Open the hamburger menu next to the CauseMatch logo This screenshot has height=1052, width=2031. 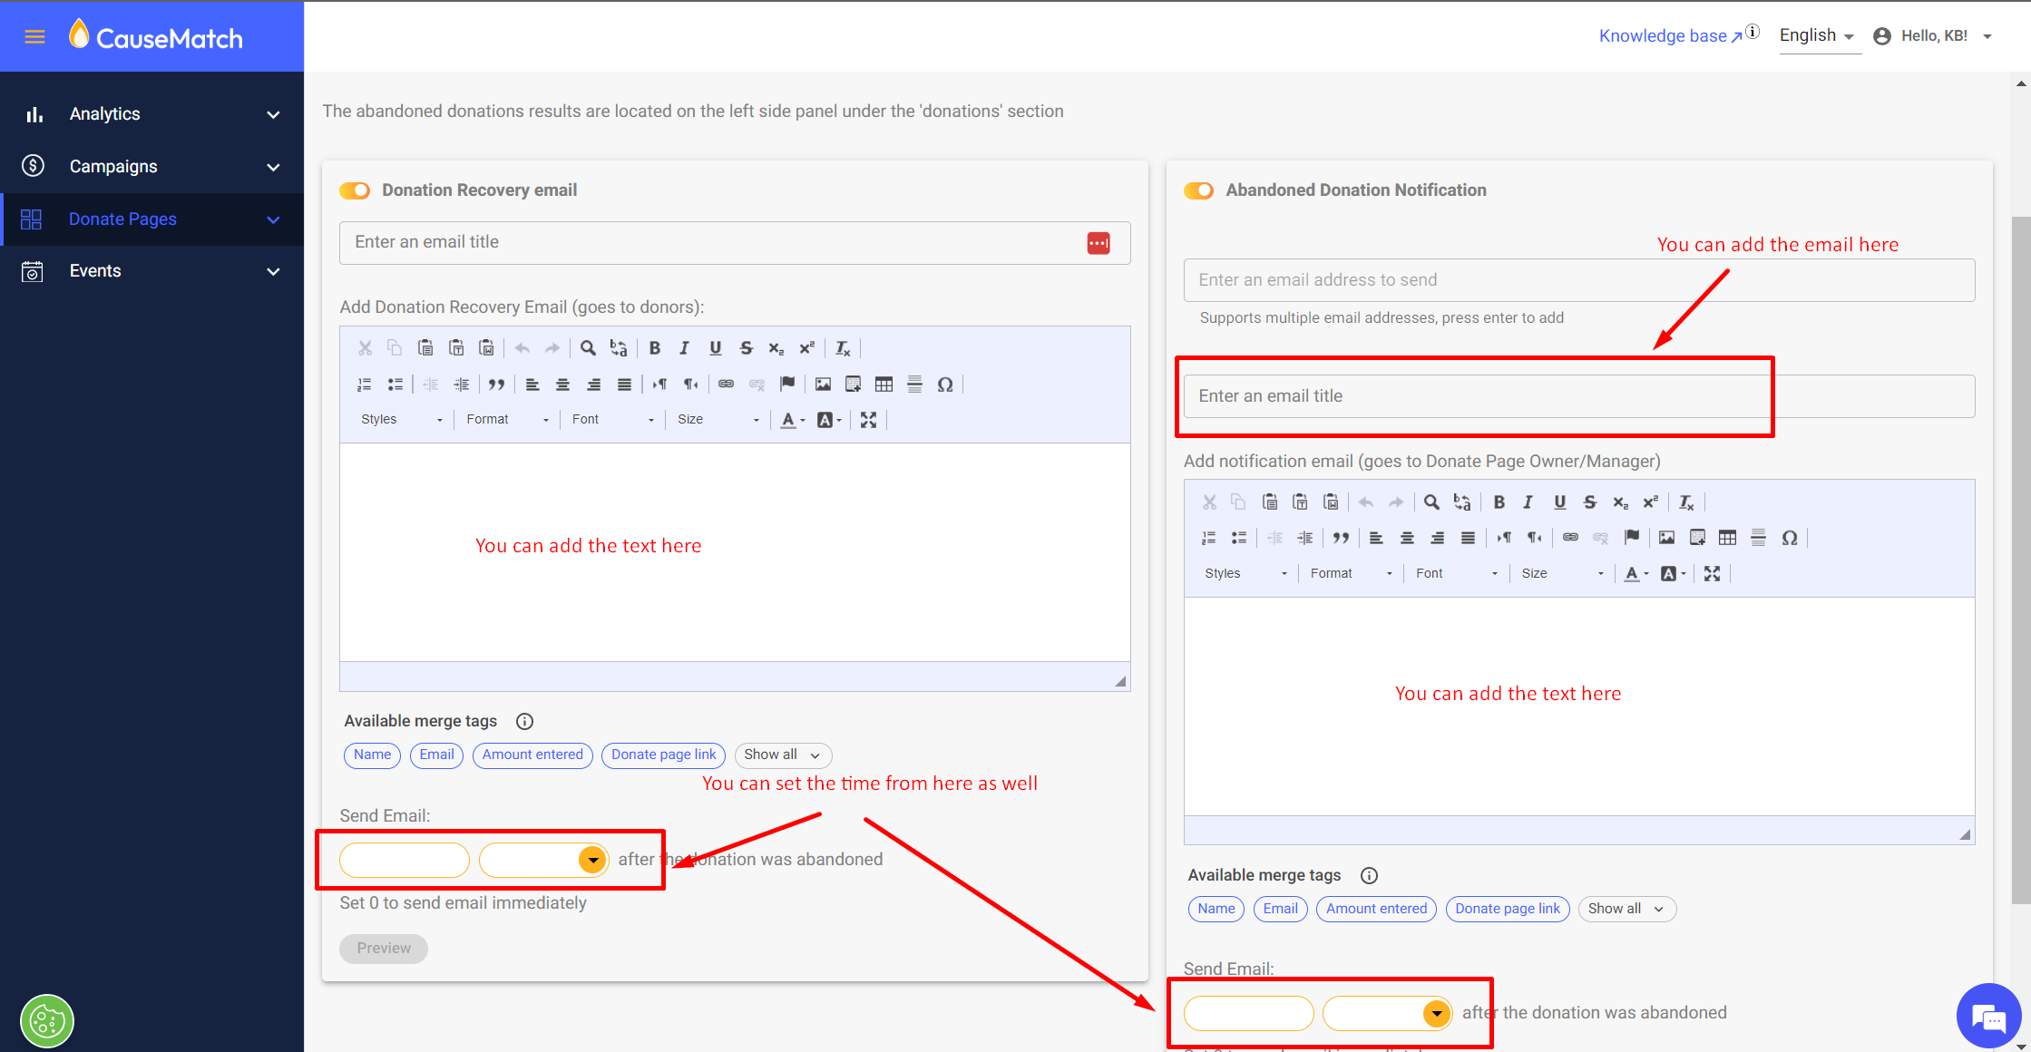34,37
